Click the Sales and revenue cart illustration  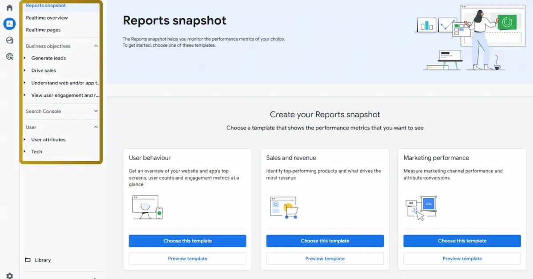pyautogui.click(x=284, y=207)
